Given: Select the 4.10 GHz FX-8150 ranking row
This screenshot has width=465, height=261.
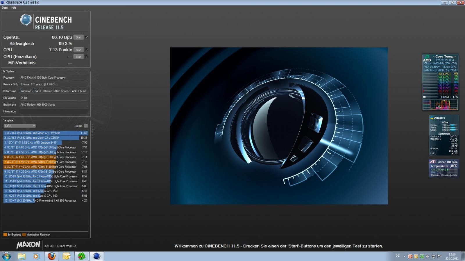Looking at the screenshot, I should [46, 176].
